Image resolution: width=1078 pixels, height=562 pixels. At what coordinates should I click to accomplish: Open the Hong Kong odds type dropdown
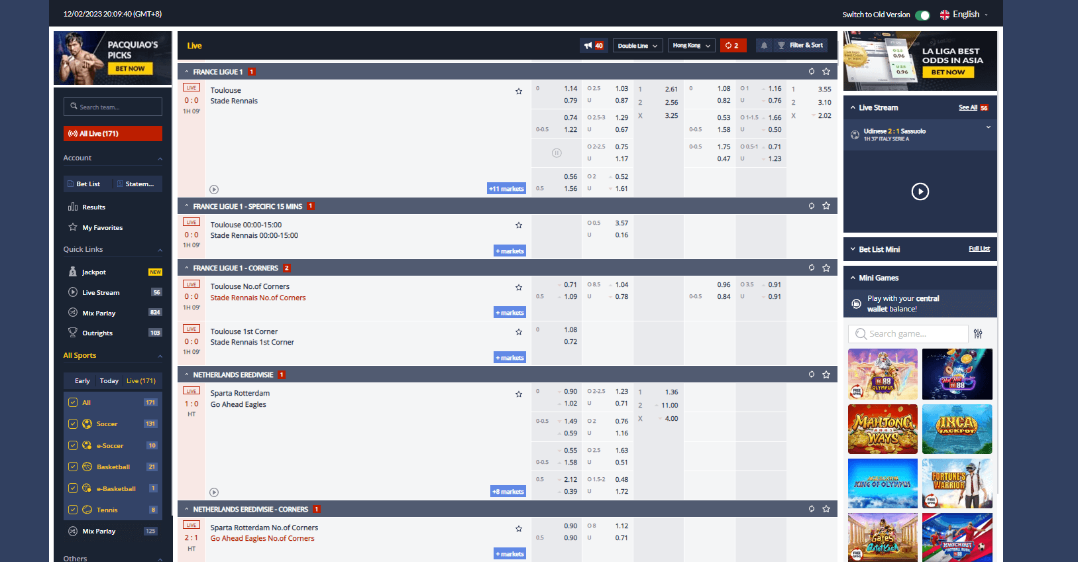[692, 46]
